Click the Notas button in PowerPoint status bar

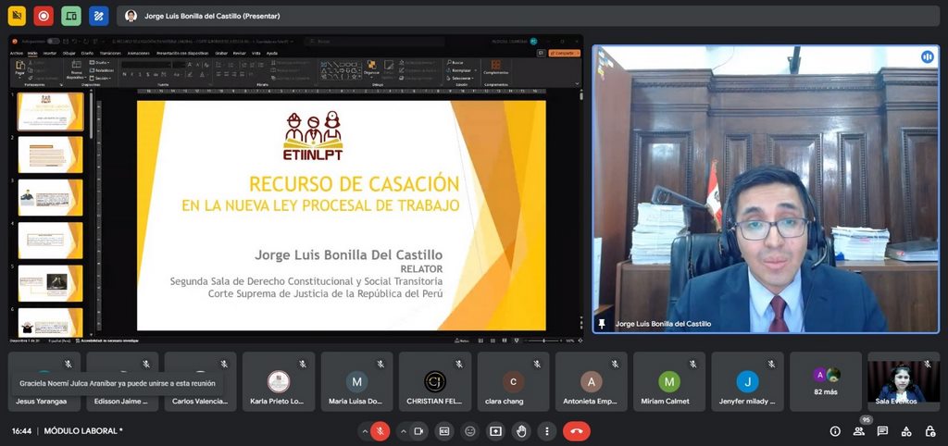point(464,341)
